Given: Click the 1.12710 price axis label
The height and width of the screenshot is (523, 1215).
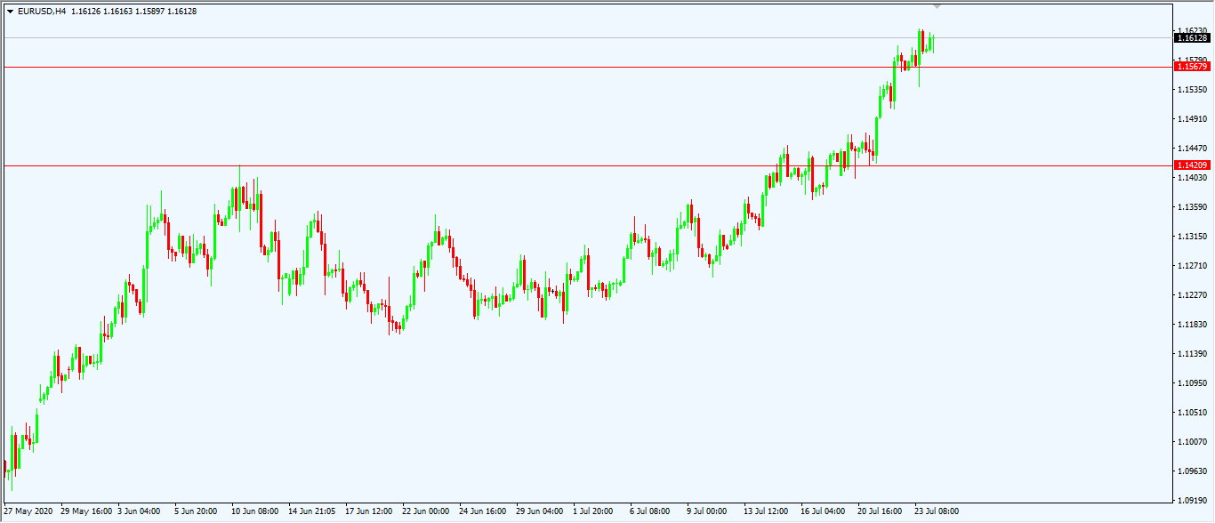Looking at the screenshot, I should click(x=1193, y=266).
